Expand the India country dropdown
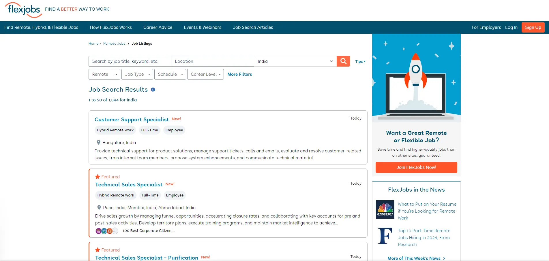549x261 pixels. 295,61
